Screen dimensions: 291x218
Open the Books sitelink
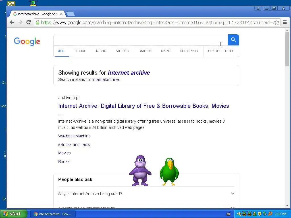(x=64, y=162)
